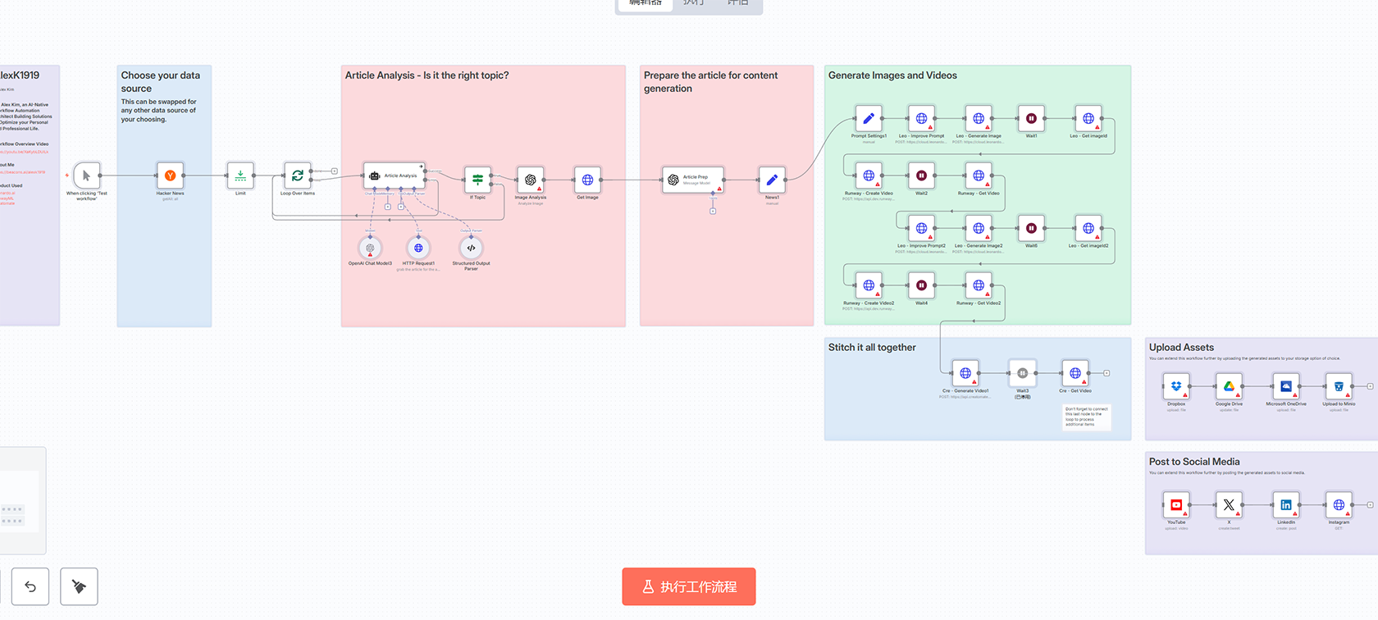The image size is (1378, 620).
Task: Select the If Topic node
Action: (477, 180)
